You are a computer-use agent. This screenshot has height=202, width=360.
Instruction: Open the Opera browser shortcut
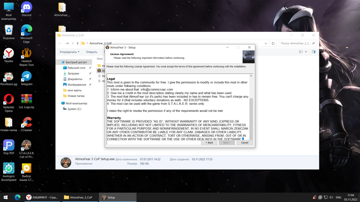pos(9,101)
